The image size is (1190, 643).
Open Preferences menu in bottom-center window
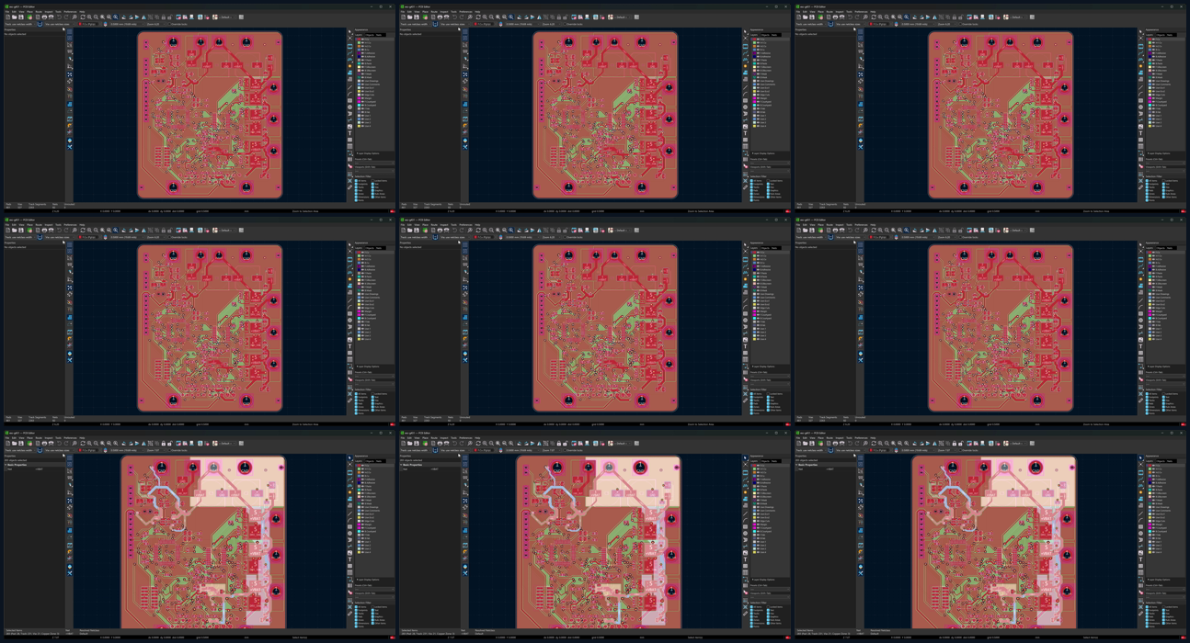tap(465, 438)
